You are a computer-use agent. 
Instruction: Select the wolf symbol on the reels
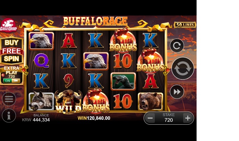tap(41, 101)
